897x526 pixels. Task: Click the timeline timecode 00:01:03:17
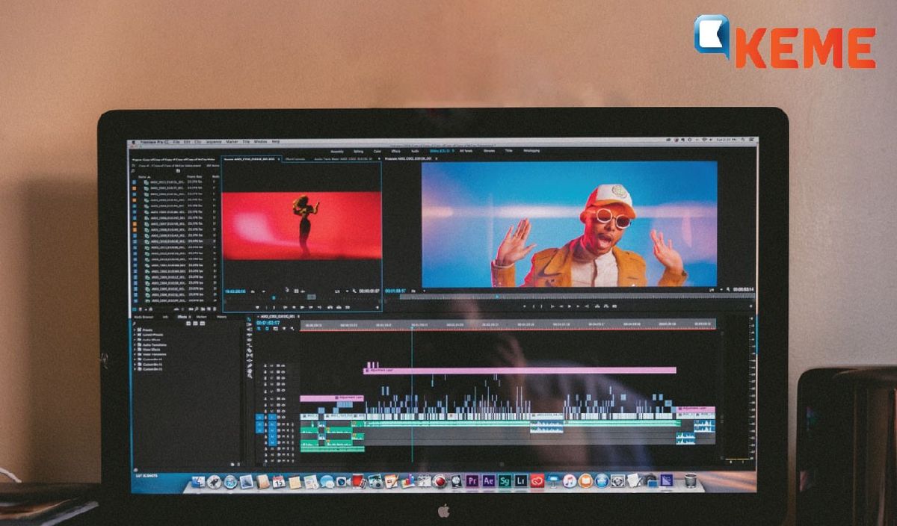268,323
